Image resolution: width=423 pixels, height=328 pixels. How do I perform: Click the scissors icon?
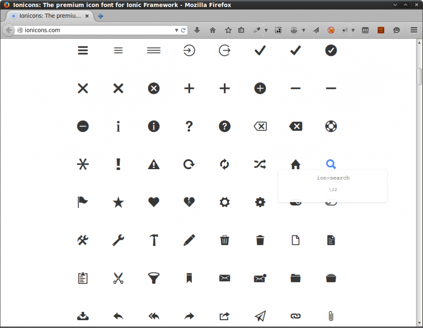(118, 278)
